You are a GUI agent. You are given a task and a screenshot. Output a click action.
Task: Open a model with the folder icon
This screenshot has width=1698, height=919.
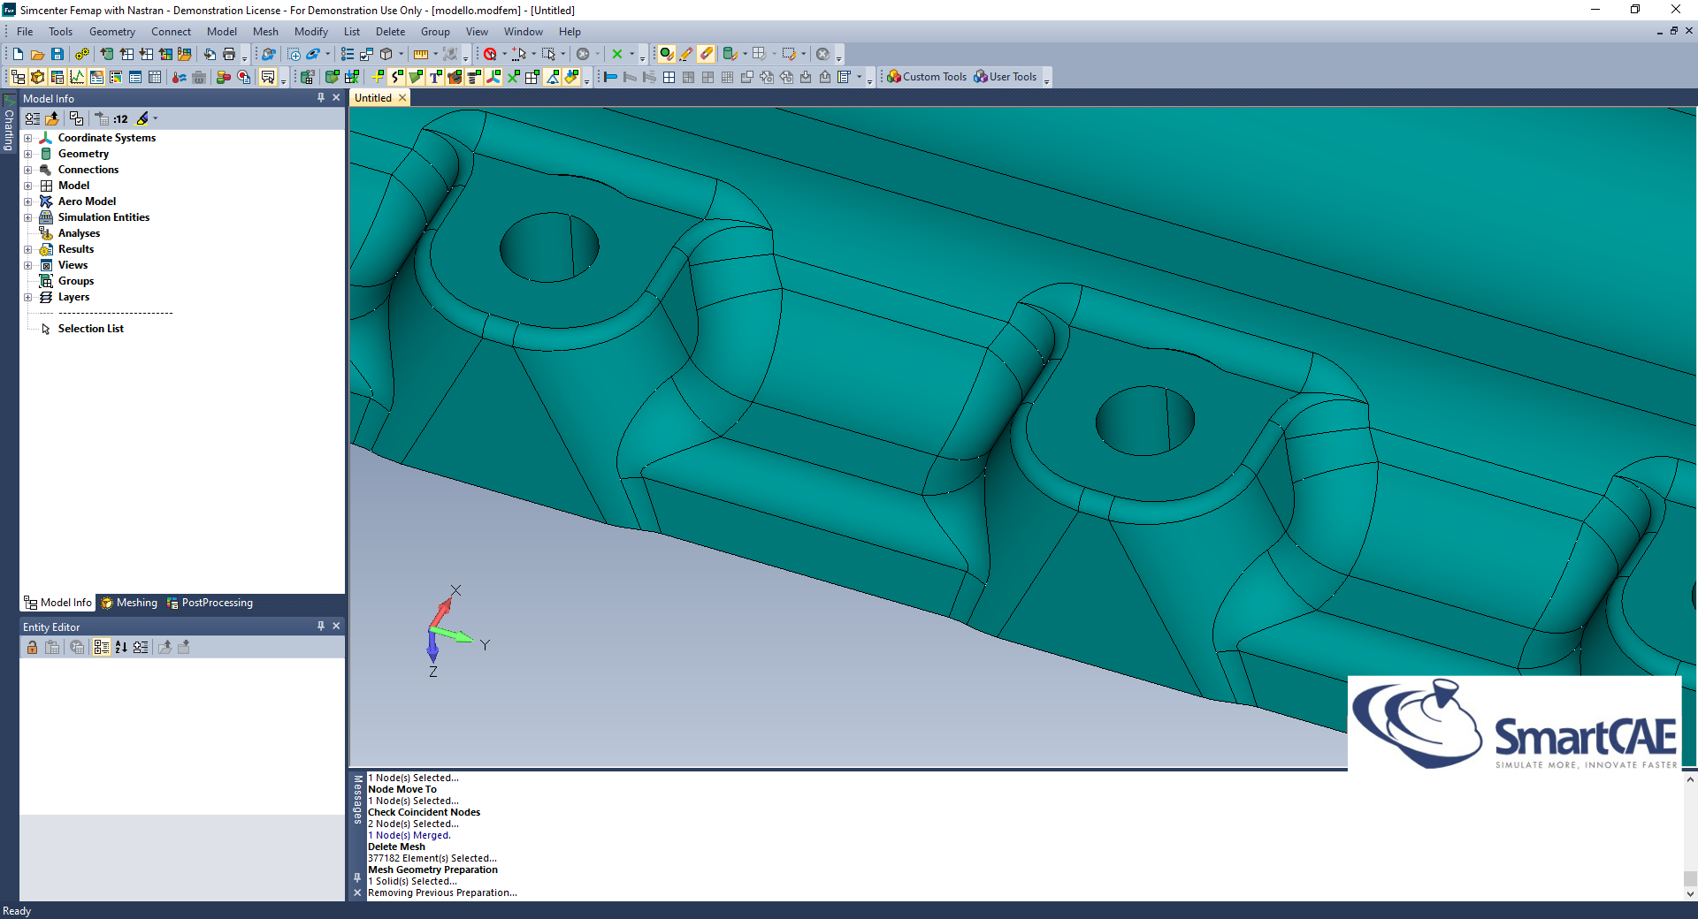(37, 54)
